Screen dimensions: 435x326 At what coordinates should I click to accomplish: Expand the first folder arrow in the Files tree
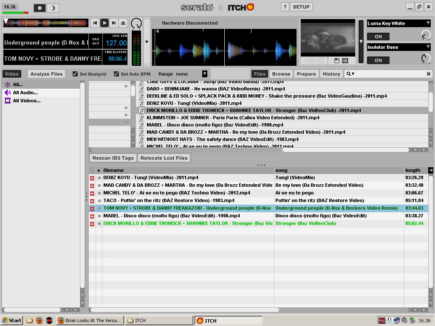tap(127, 86)
